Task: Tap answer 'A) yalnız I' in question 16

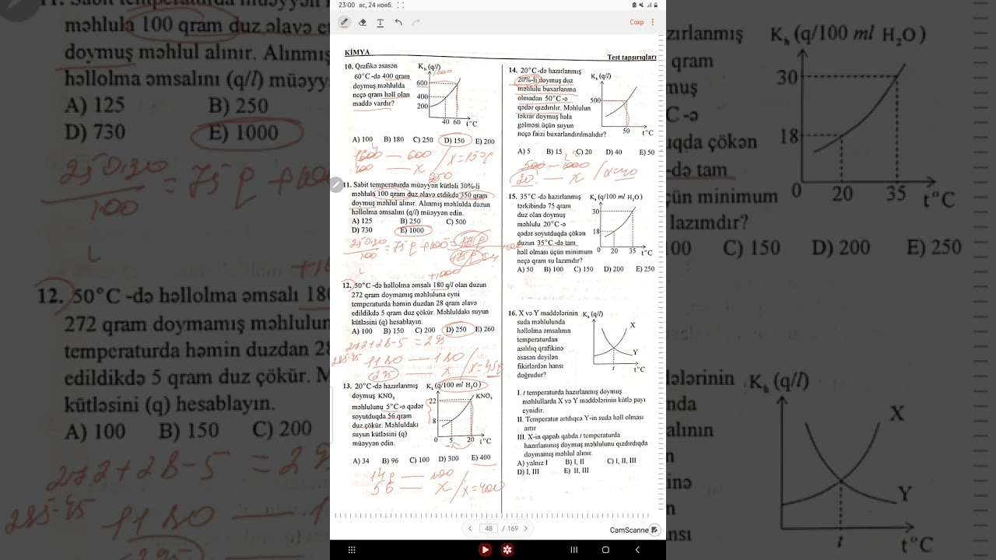Action: click(x=533, y=462)
